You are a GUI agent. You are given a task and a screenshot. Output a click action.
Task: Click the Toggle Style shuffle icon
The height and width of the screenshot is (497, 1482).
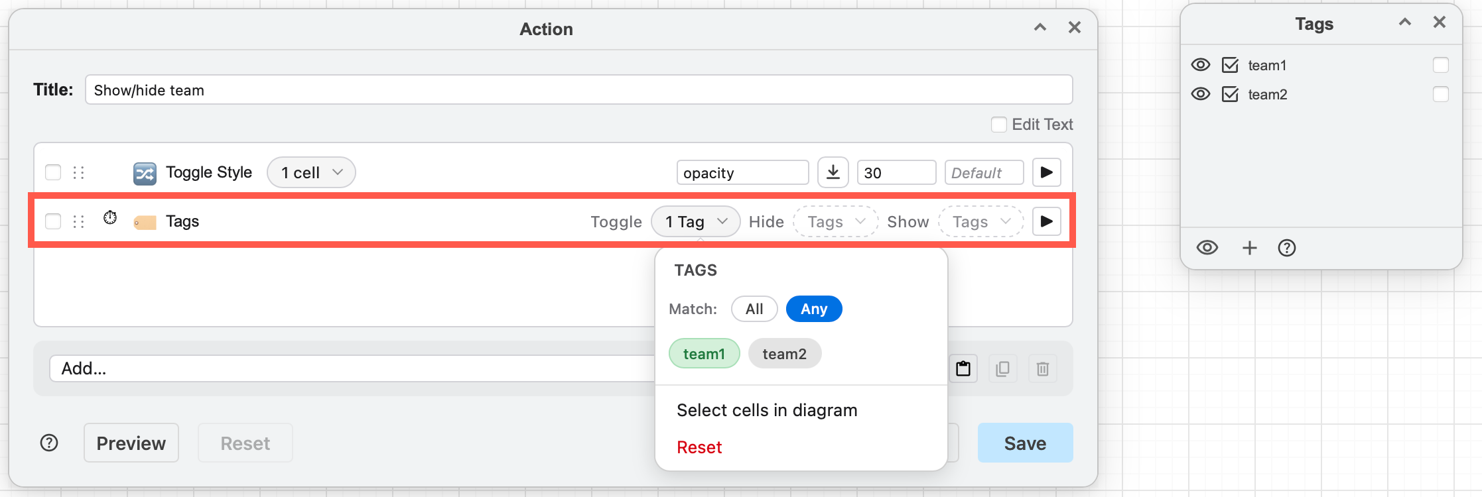click(x=145, y=173)
